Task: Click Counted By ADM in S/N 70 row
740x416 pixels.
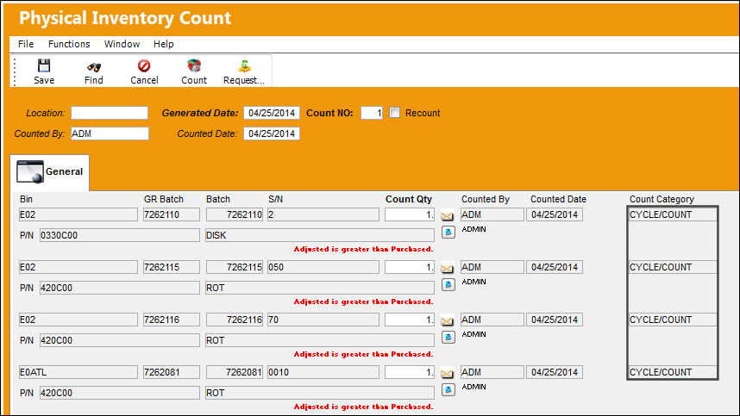Action: click(x=492, y=320)
